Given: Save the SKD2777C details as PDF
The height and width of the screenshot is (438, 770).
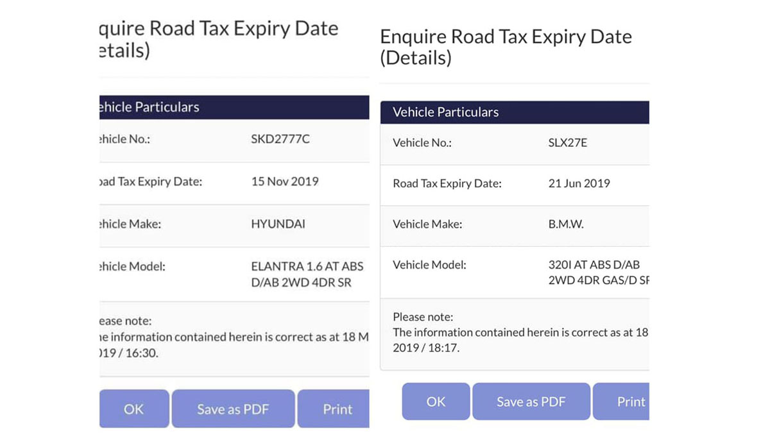Looking at the screenshot, I should [x=233, y=409].
